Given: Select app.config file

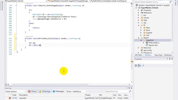Looking at the screenshot, I should 148,50.
